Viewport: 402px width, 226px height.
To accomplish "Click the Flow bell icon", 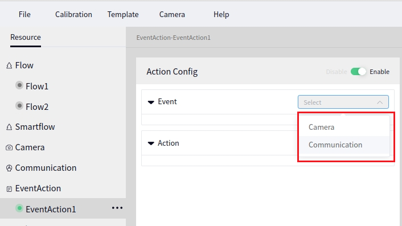I will click(x=9, y=65).
